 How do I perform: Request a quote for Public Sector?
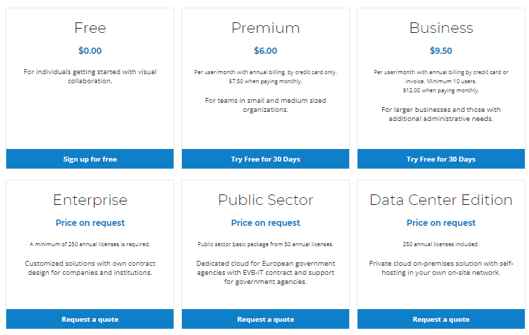(x=265, y=319)
